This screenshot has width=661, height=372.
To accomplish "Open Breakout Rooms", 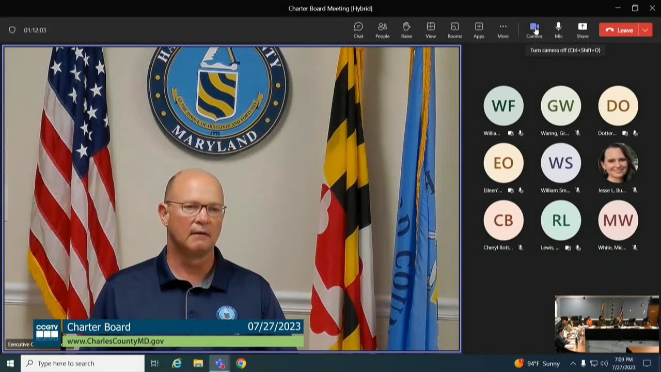I will [x=454, y=30].
